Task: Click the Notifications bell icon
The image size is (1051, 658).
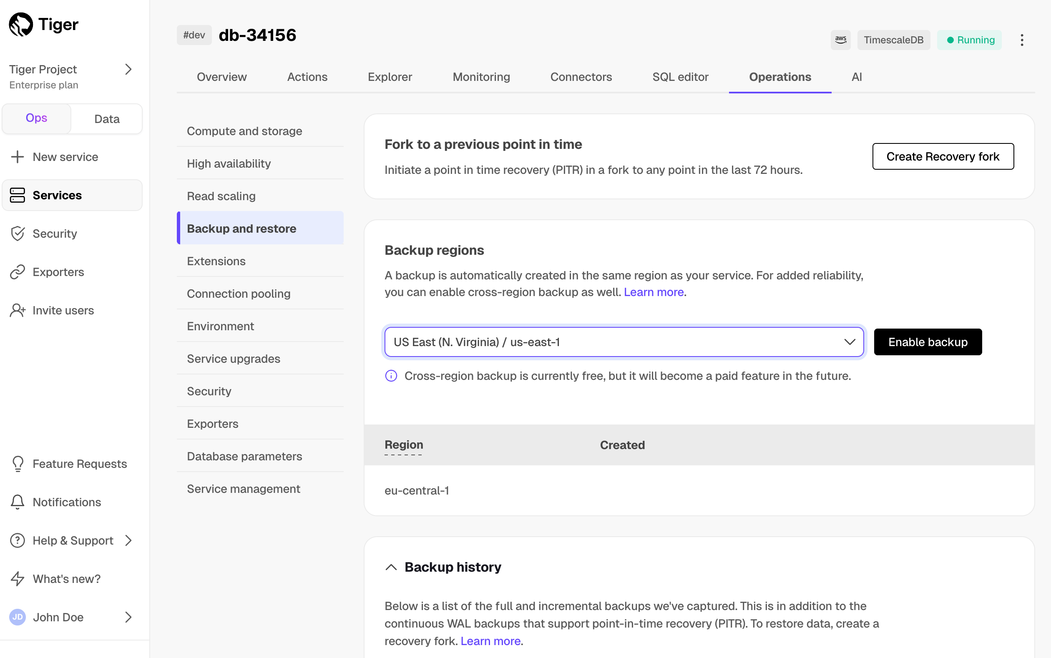Action: click(x=18, y=502)
